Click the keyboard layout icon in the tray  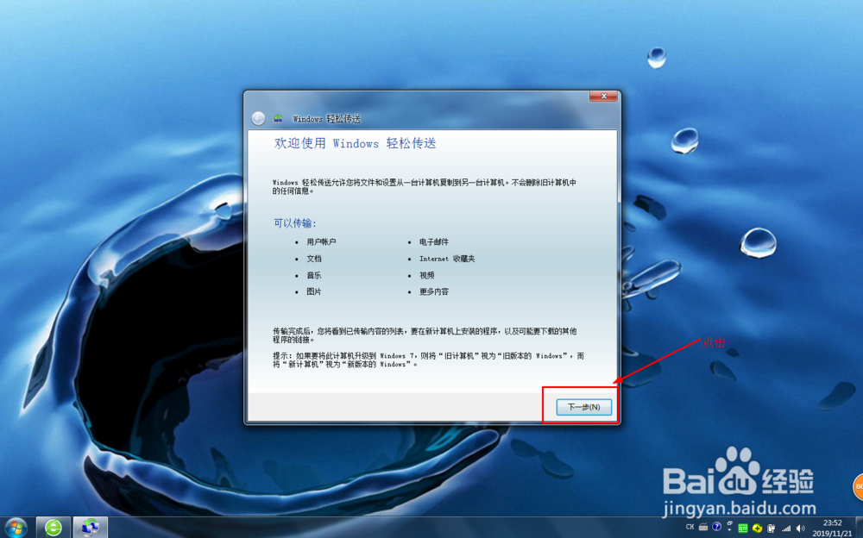tap(702, 527)
